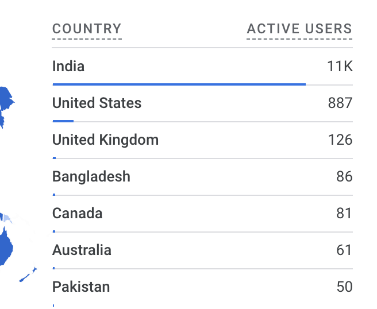The height and width of the screenshot is (309, 377).
Task: Click the 126 active users value
Action: click(x=340, y=140)
